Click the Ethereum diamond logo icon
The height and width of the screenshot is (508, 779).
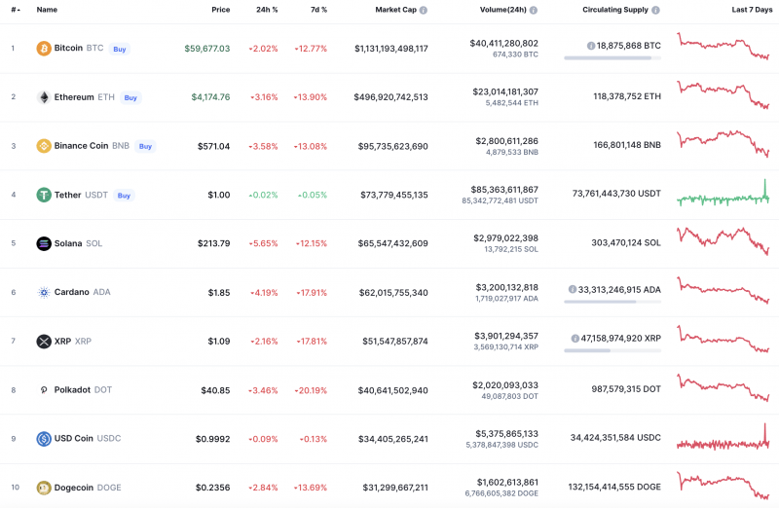tap(44, 97)
